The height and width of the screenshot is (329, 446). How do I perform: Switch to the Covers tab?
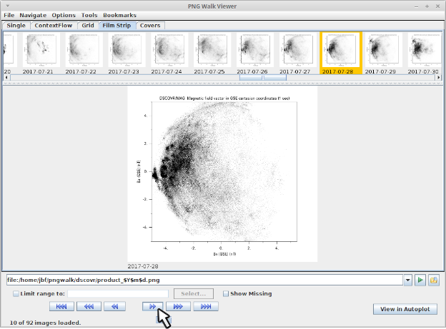click(x=150, y=26)
